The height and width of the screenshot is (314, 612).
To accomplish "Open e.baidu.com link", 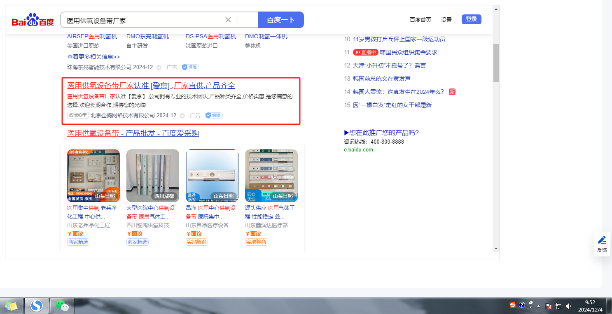I will pos(358,150).
